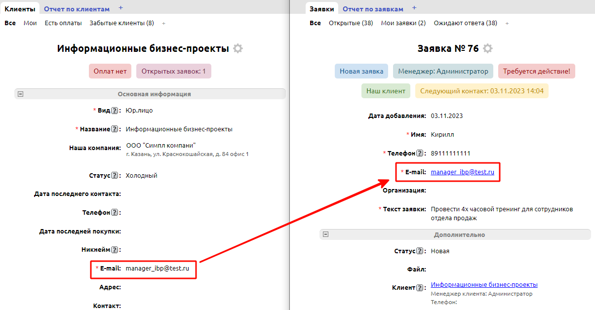Image resolution: width=595 pixels, height=310 pixels.
Task: Open help for the request E-mail field
Action: [415, 172]
